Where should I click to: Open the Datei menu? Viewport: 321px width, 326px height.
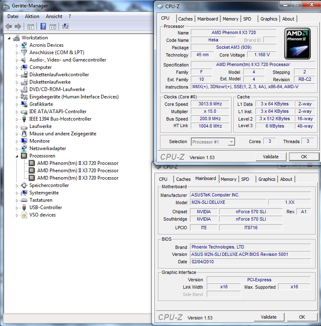tap(13, 16)
